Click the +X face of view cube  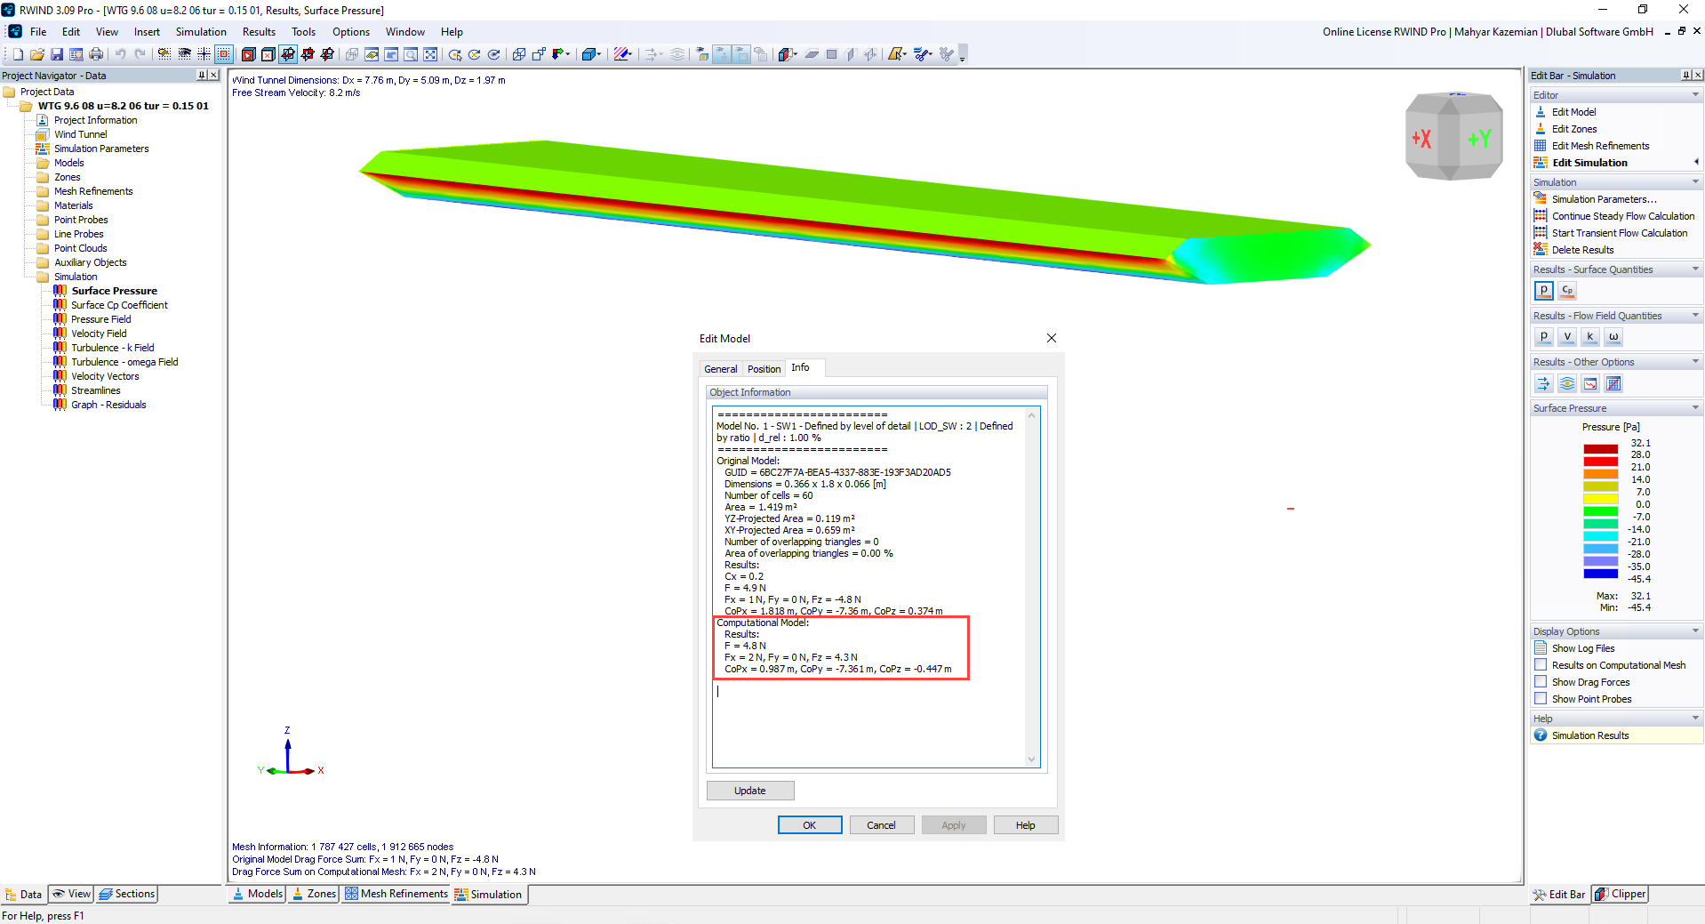(1422, 139)
